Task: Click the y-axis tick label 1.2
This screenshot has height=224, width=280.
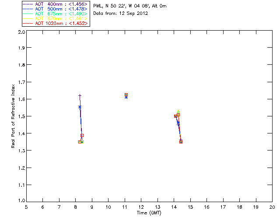Action: pyautogui.click(x=21, y=168)
